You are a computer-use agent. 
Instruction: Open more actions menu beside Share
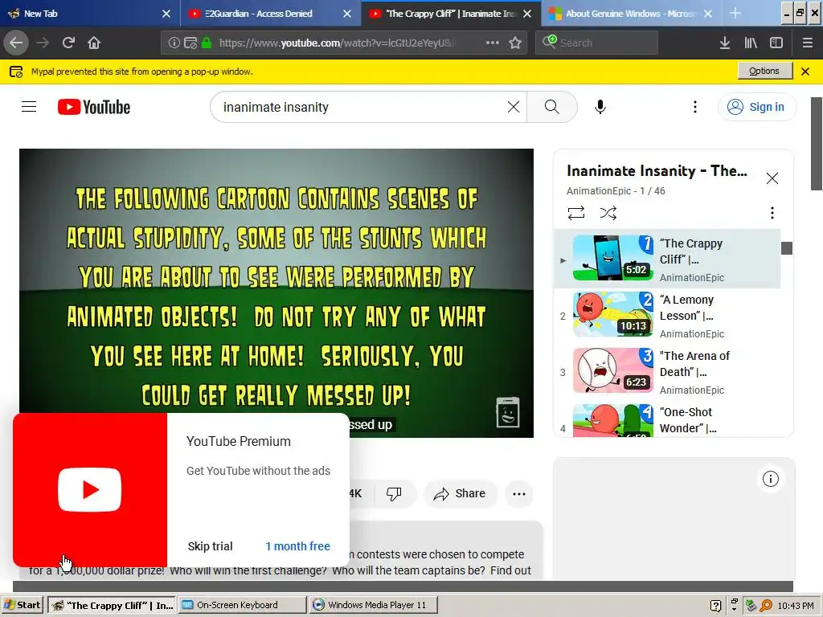tap(519, 494)
